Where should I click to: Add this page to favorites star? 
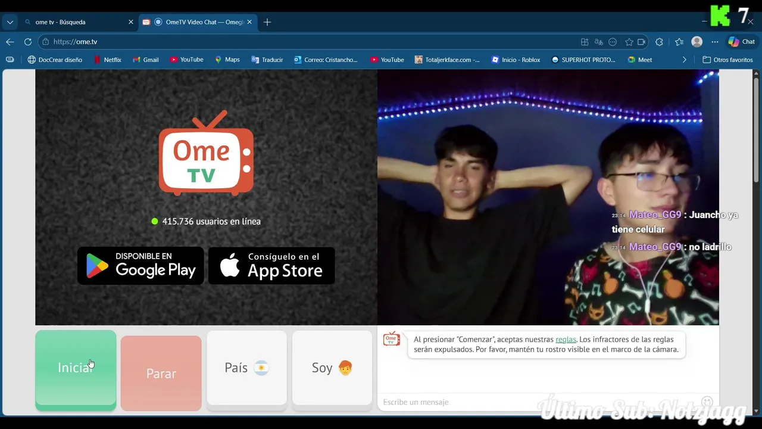coord(629,42)
